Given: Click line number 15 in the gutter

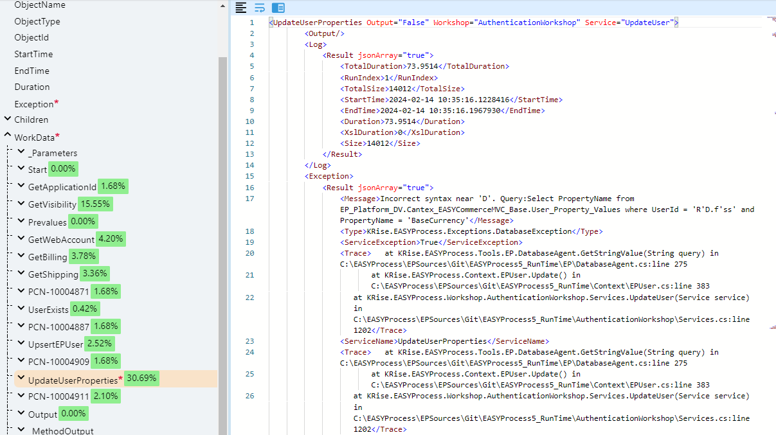Looking at the screenshot, I should tap(250, 176).
